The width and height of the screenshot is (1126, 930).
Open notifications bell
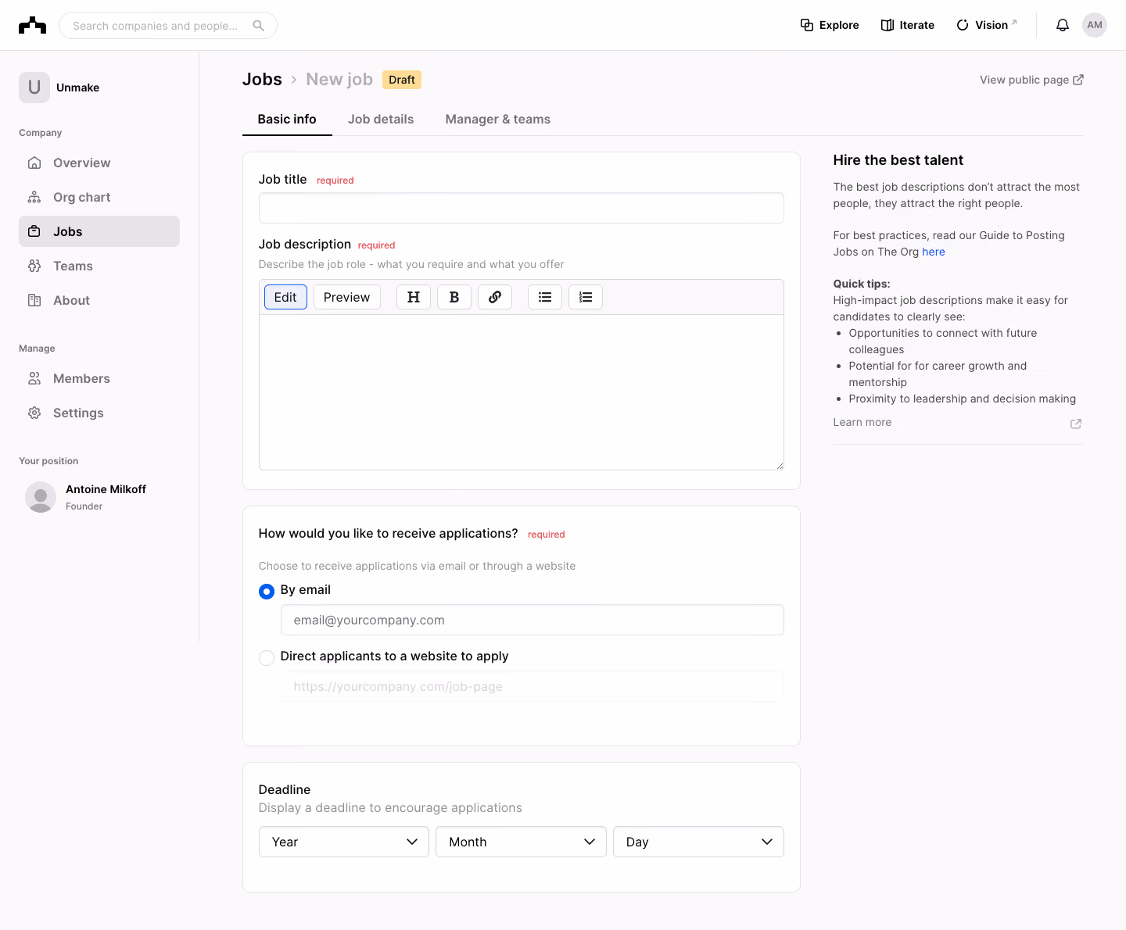tap(1063, 25)
